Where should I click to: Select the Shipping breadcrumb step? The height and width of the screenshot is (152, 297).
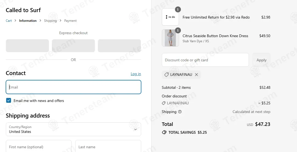click(50, 21)
